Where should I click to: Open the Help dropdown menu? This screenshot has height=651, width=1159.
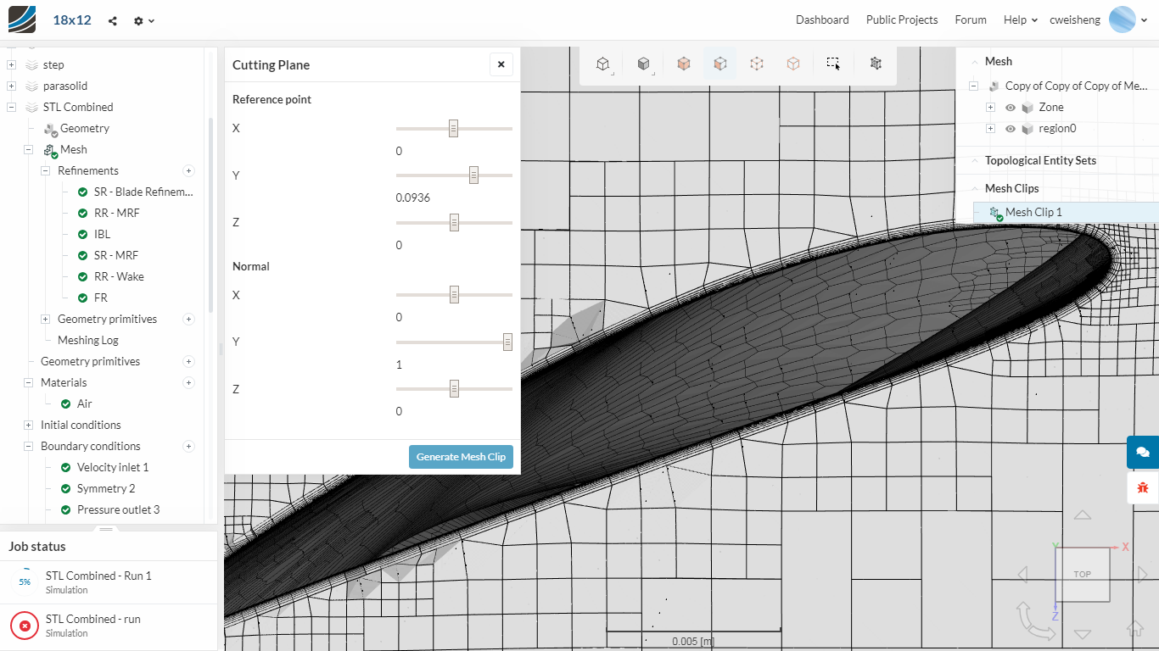pyautogui.click(x=1020, y=19)
